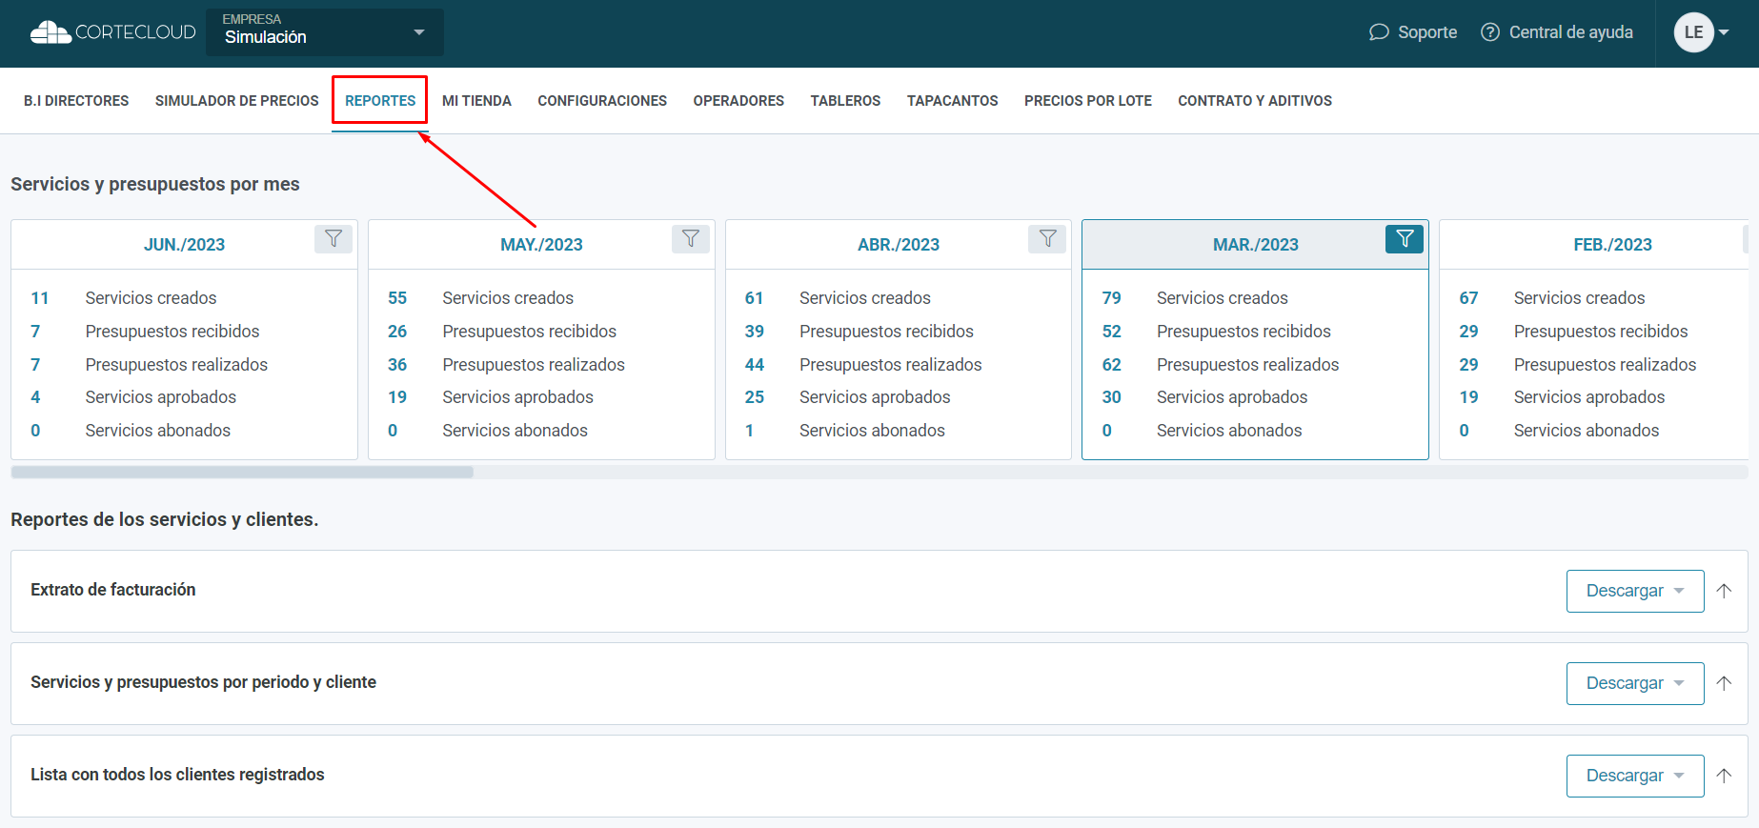Expand the user account menu arrow
This screenshot has height=828, width=1759.
tap(1724, 32)
